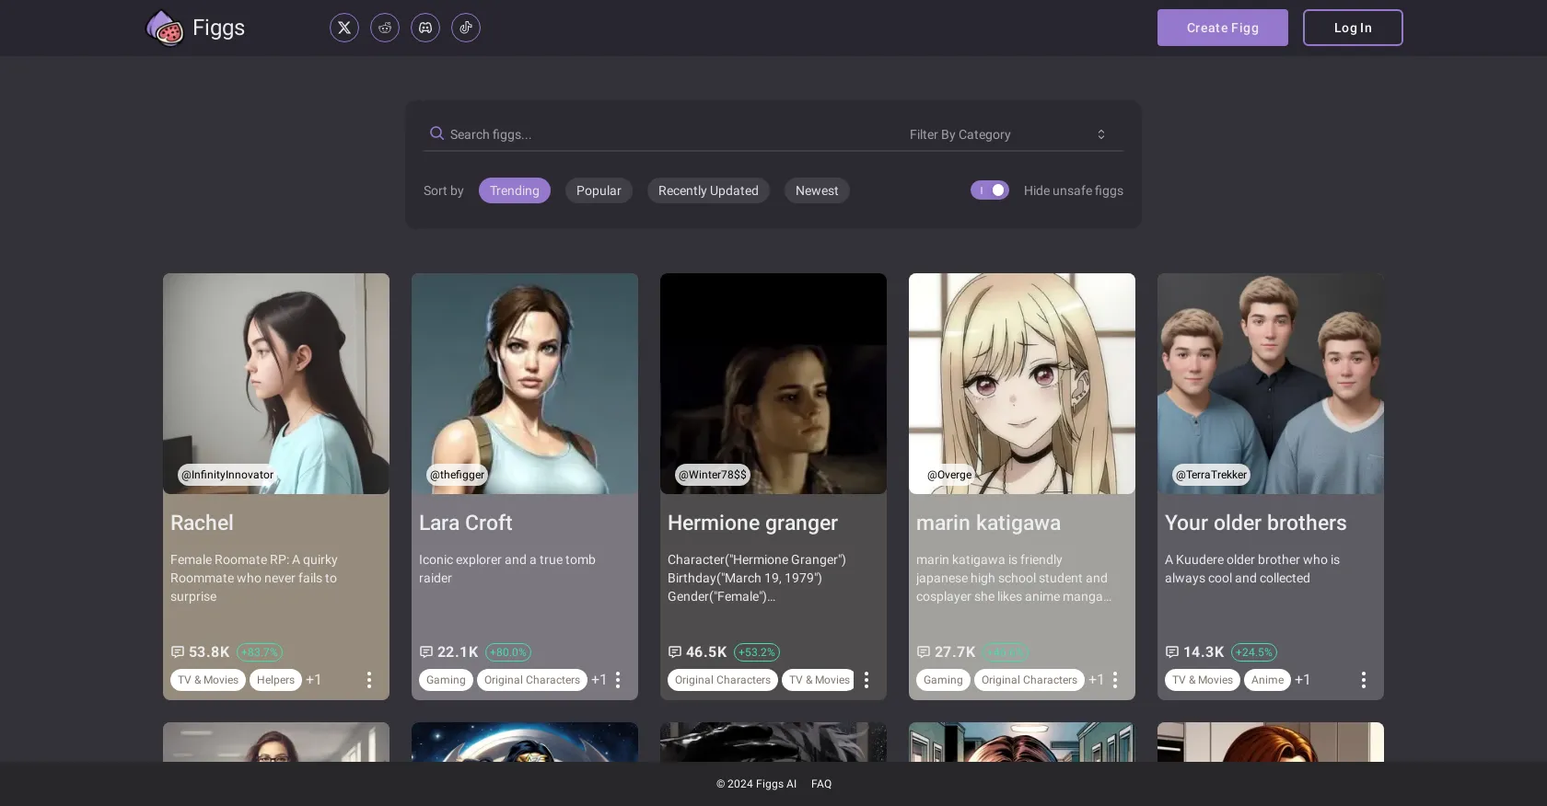Image resolution: width=1547 pixels, height=806 pixels.
Task: Sort figgs by Popular
Action: [x=599, y=190]
